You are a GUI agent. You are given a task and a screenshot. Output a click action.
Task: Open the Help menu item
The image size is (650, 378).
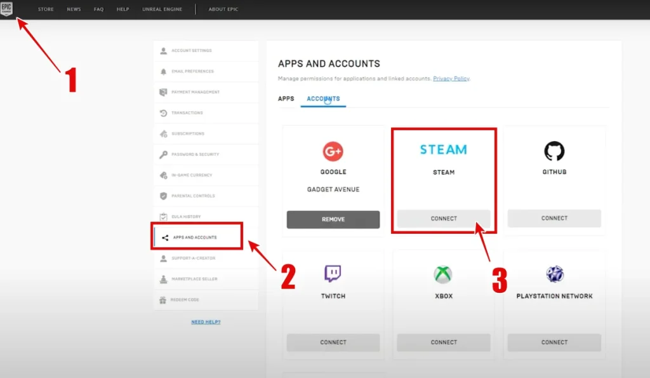coord(123,9)
